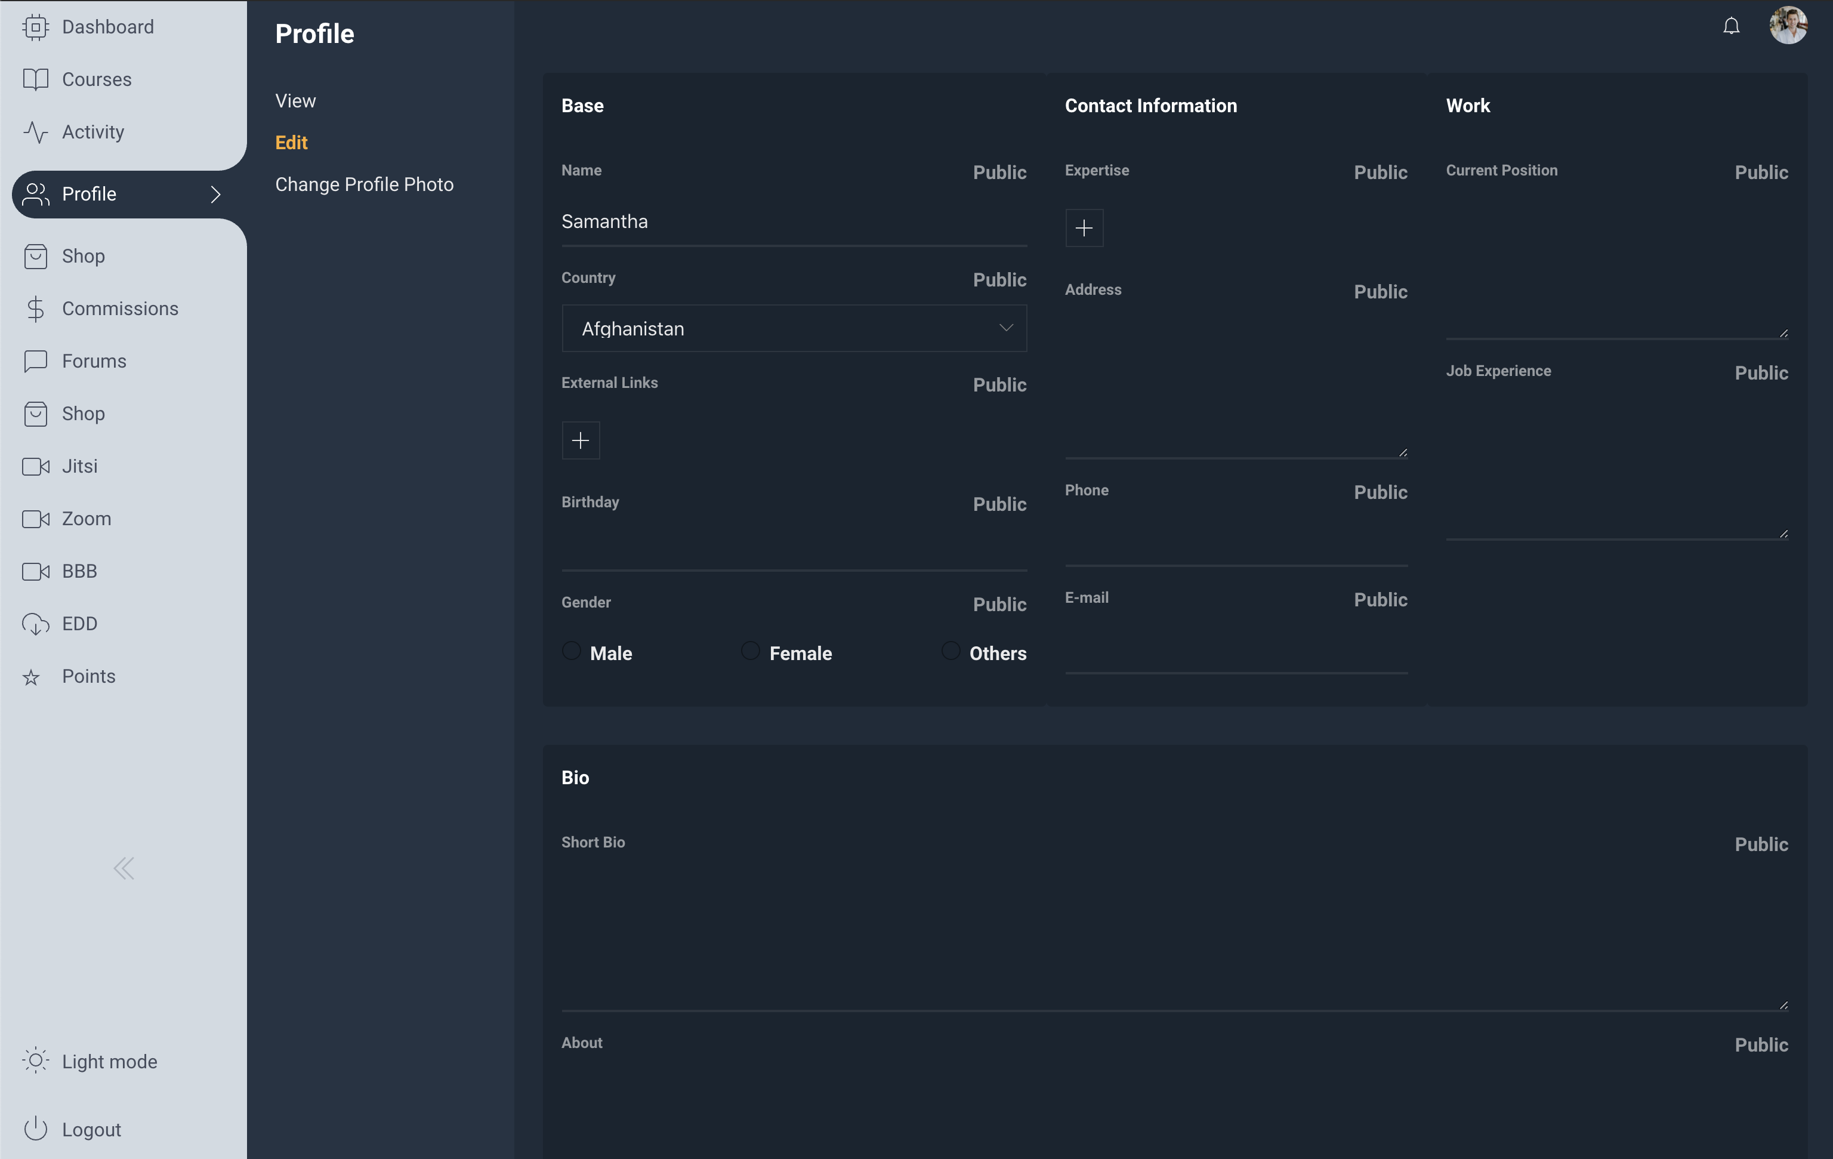This screenshot has height=1159, width=1833.
Task: Select the Male gender radio button
Action: 571,651
